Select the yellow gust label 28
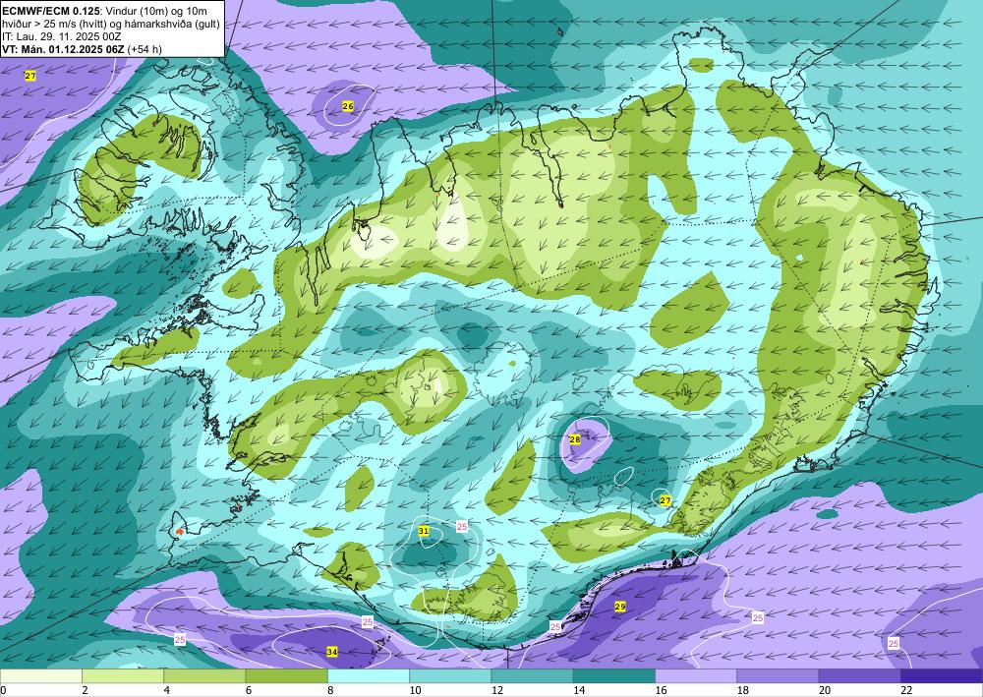 (575, 439)
